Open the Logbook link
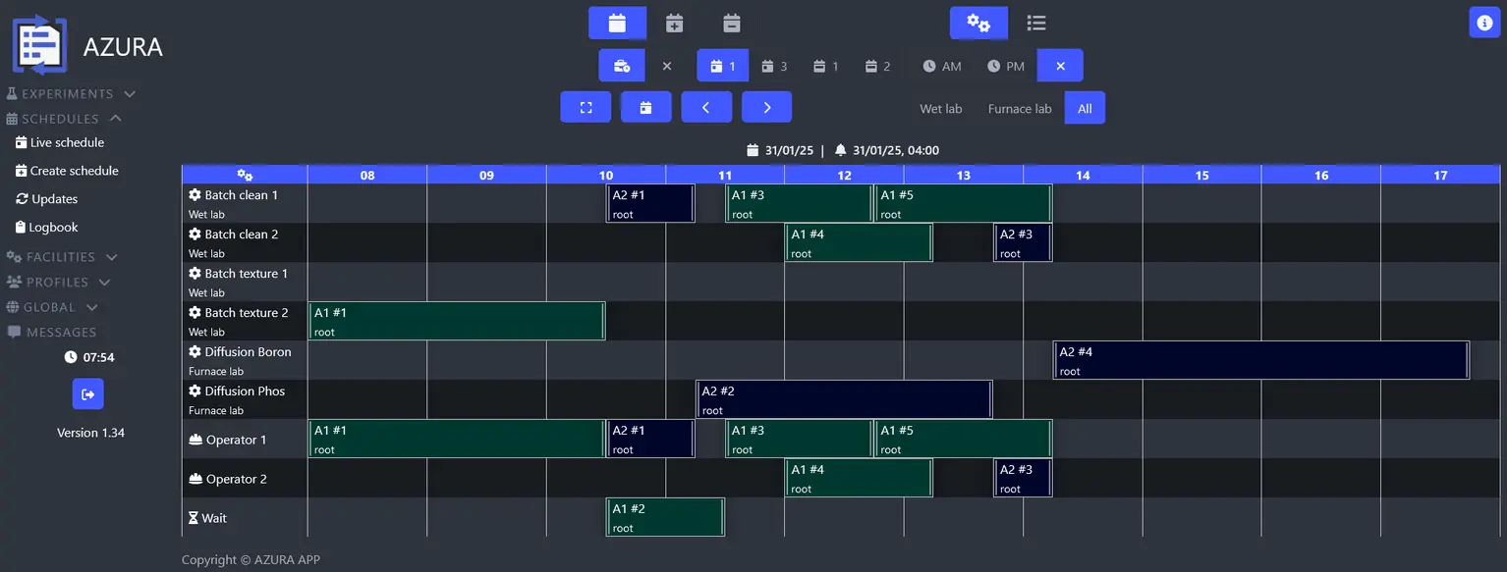The height and width of the screenshot is (572, 1507). point(53,228)
